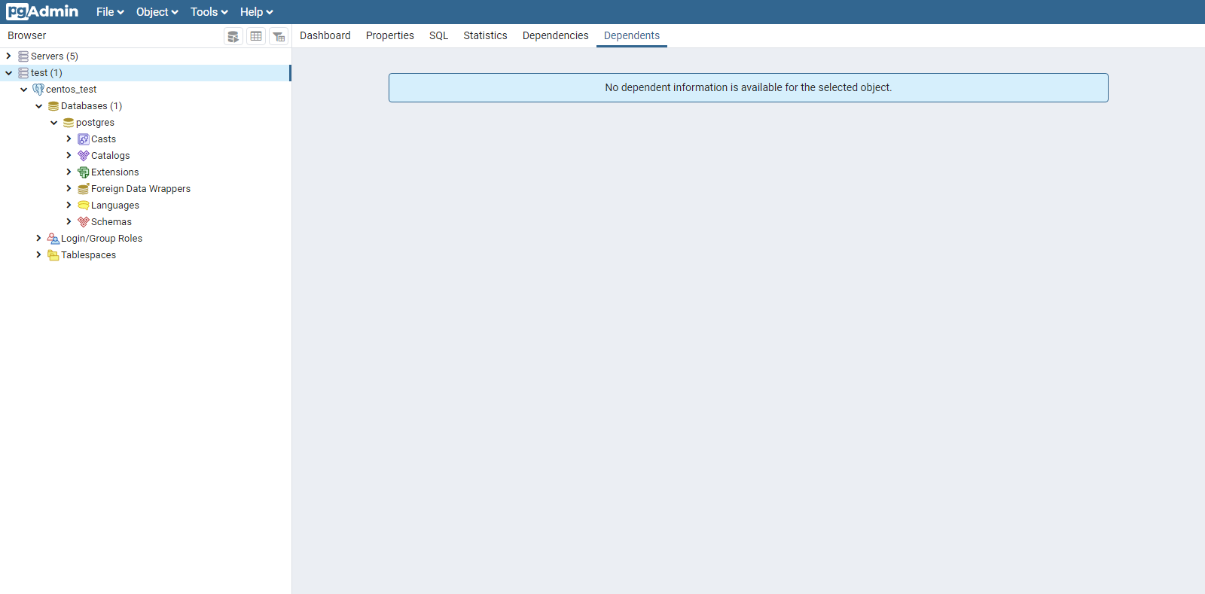
Task: Expand the Servers (5) group
Action: pos(9,56)
